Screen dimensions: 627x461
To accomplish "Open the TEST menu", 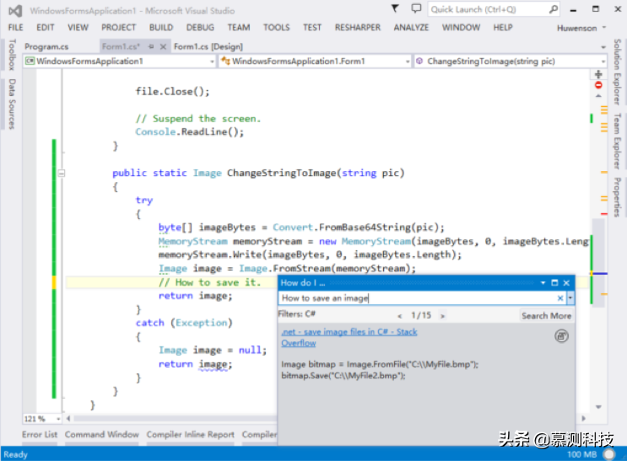I will (312, 28).
